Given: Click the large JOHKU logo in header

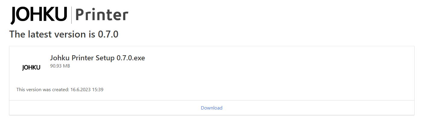Looking at the screenshot, I should (39, 15).
